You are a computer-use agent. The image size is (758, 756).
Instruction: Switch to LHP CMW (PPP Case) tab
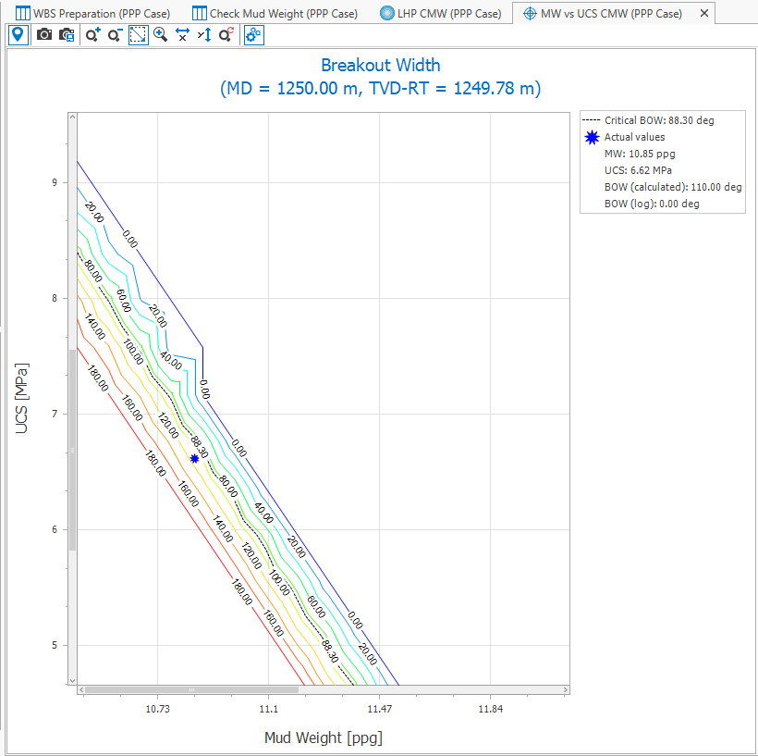442,13
